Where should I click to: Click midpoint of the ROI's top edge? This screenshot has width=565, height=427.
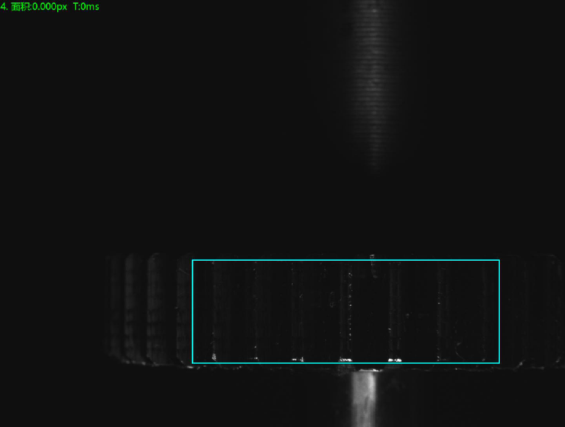[346, 260]
